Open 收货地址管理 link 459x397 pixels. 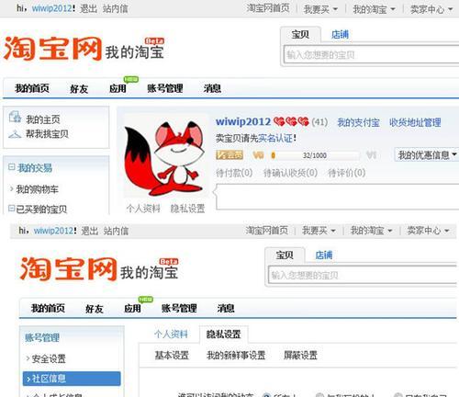click(x=415, y=123)
